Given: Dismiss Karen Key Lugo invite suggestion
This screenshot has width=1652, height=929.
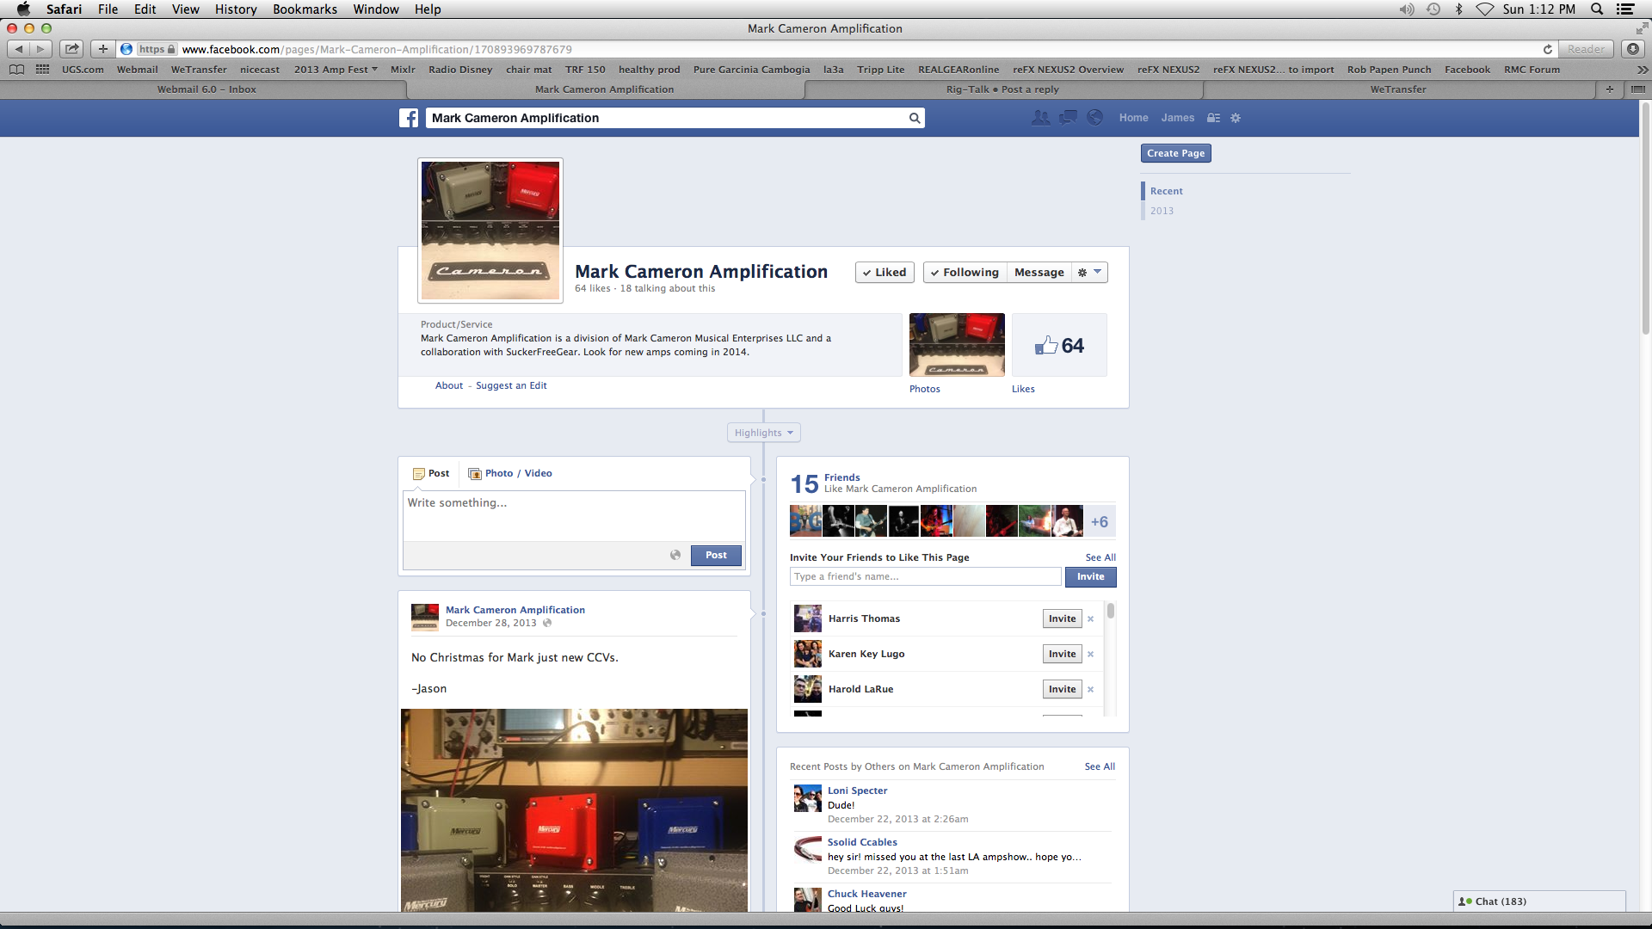Looking at the screenshot, I should tap(1090, 655).
